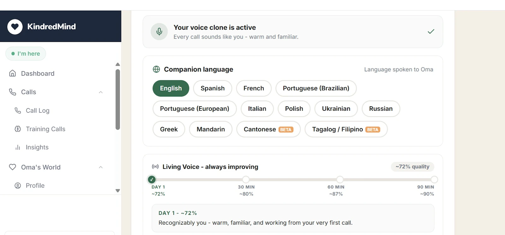The image size is (505, 235).
Task: Click 'Language spoken to Oma' text
Action: click(x=399, y=69)
